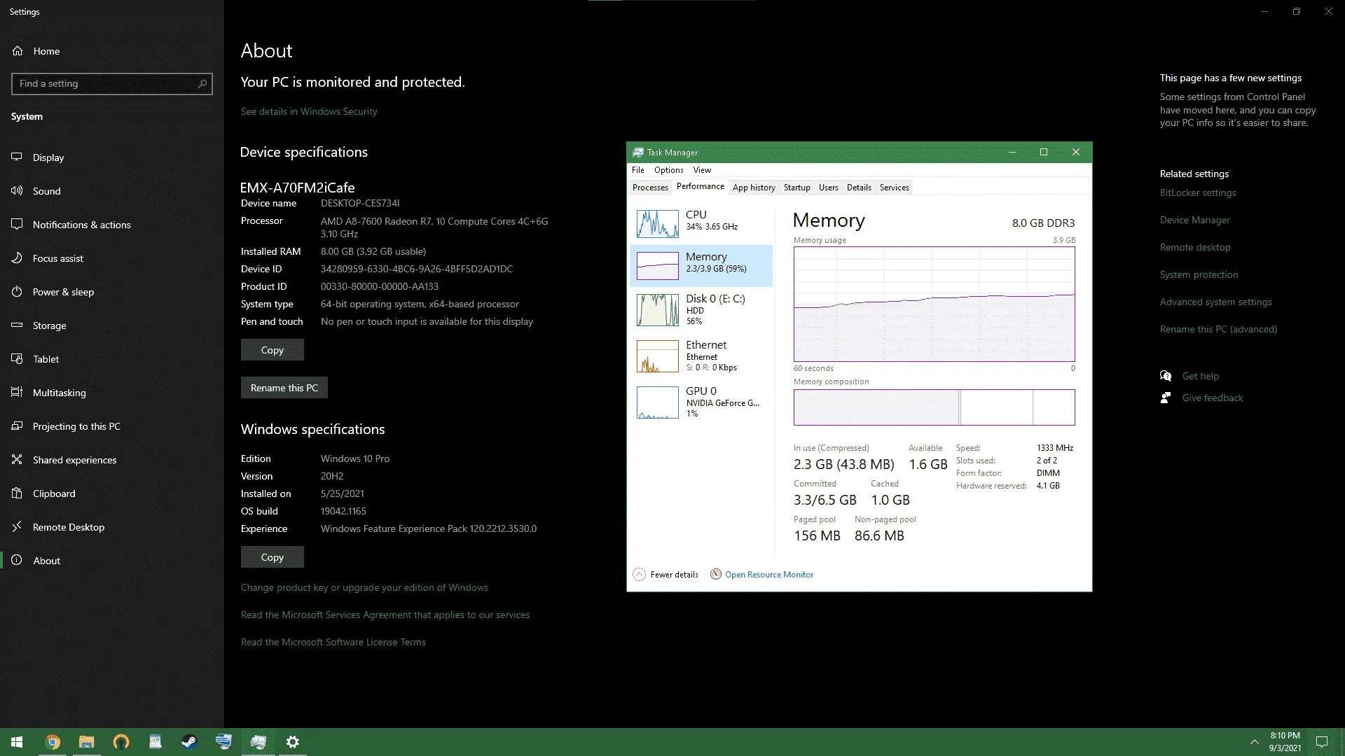Open the System protection link
The height and width of the screenshot is (756, 1345).
[1199, 274]
